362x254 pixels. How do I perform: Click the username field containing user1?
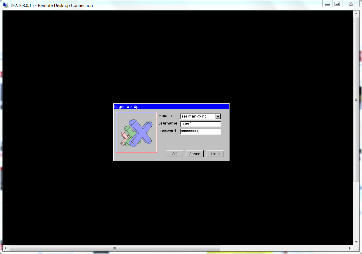pos(200,124)
